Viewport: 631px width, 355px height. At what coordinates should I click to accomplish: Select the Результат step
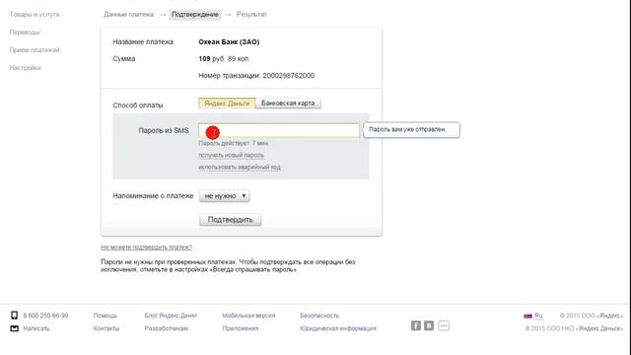click(x=251, y=15)
